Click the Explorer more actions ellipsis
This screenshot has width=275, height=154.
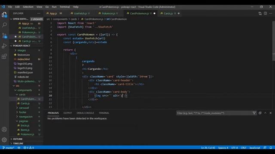click(x=39, y=13)
